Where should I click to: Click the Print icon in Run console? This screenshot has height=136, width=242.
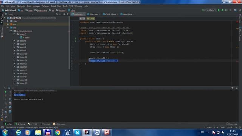tap(10, 107)
